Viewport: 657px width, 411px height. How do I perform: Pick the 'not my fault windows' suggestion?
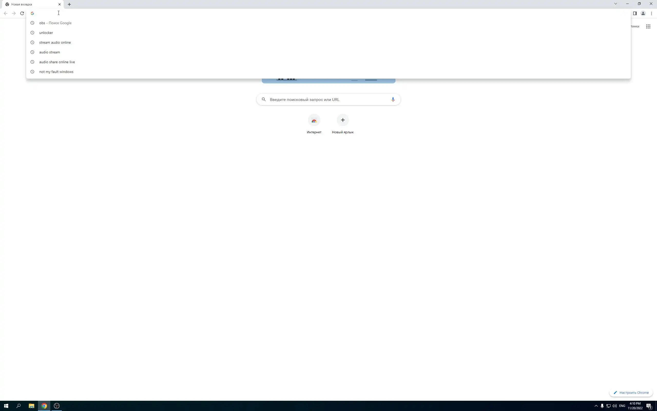click(x=56, y=72)
